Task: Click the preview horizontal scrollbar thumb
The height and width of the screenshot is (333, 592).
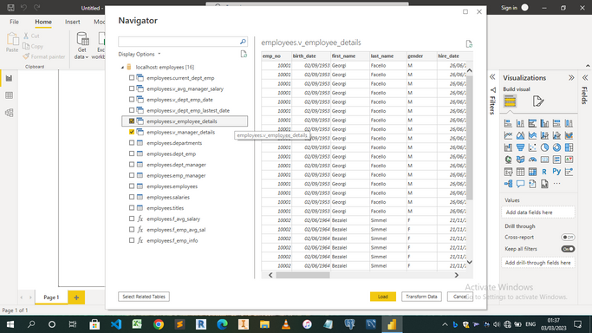Action: point(303,275)
